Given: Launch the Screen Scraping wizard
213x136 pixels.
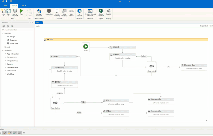Looking at the screenshot, I should (x=57, y=12).
